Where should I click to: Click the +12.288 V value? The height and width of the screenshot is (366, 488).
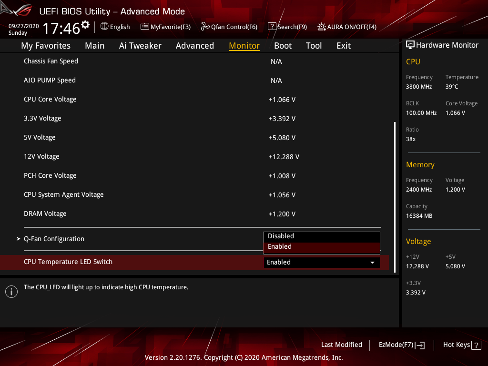(284, 157)
